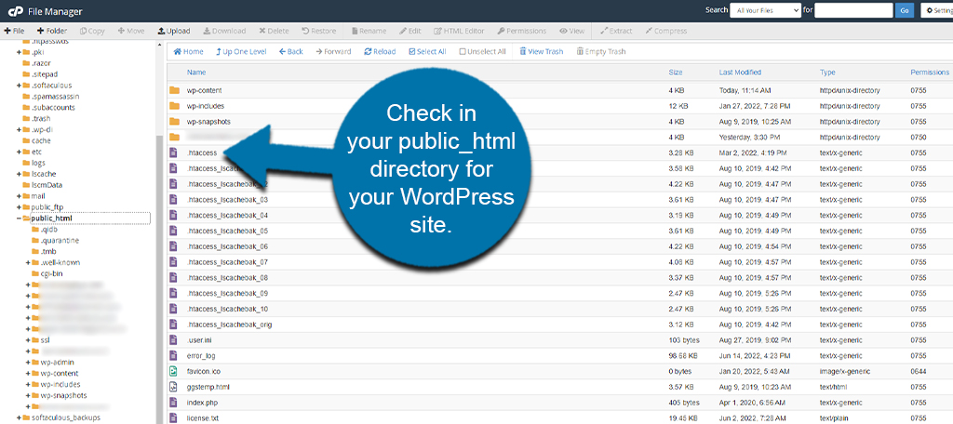Screen dimensions: 953x424
Task: Sort files by Name column
Action: [196, 73]
